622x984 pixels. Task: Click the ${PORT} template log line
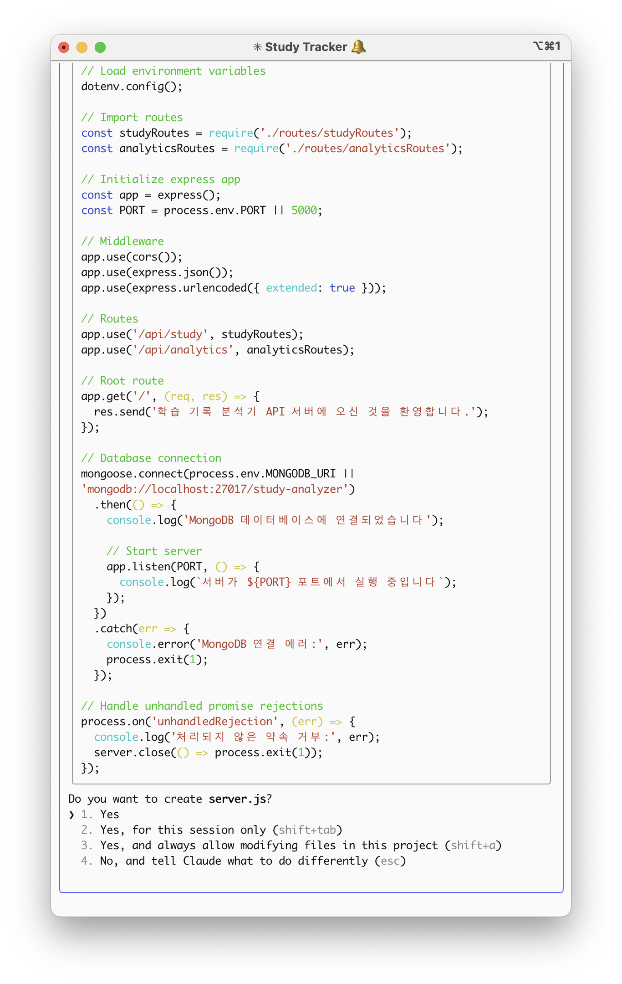288,582
